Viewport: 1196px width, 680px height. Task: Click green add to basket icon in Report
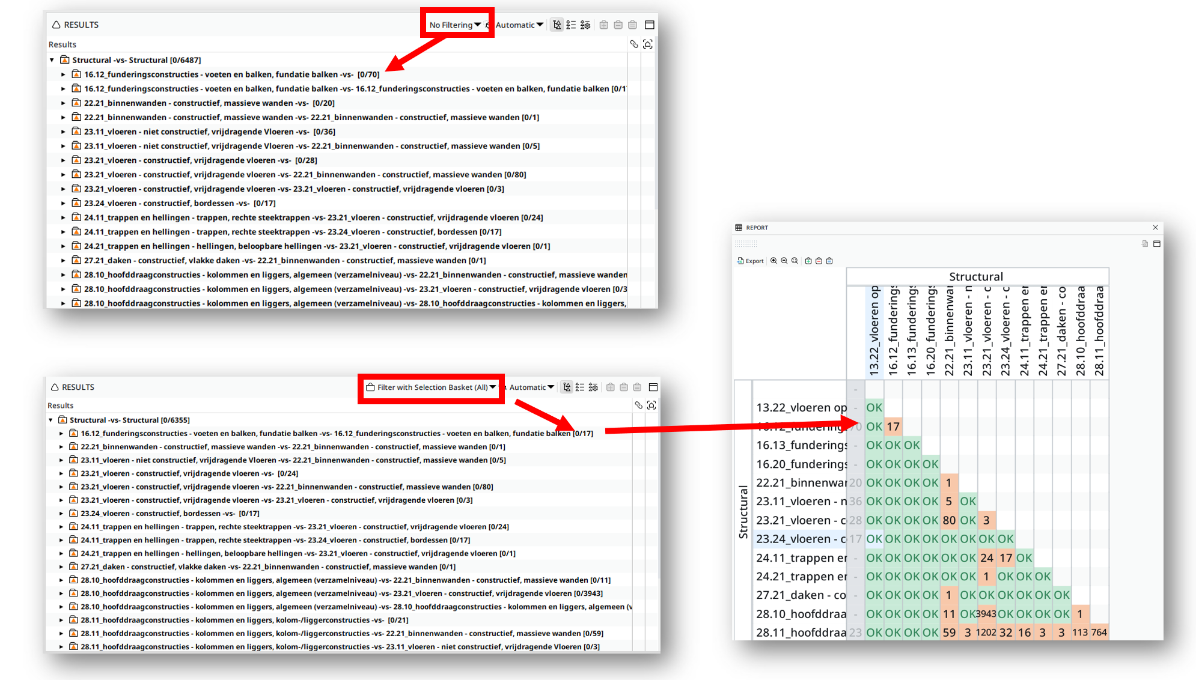point(808,261)
